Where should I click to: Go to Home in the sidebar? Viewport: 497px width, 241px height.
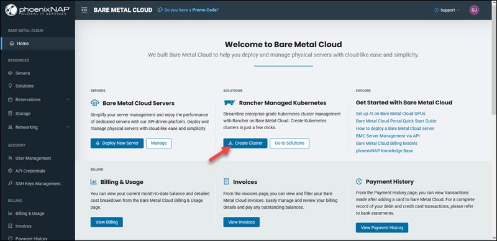coord(37,43)
